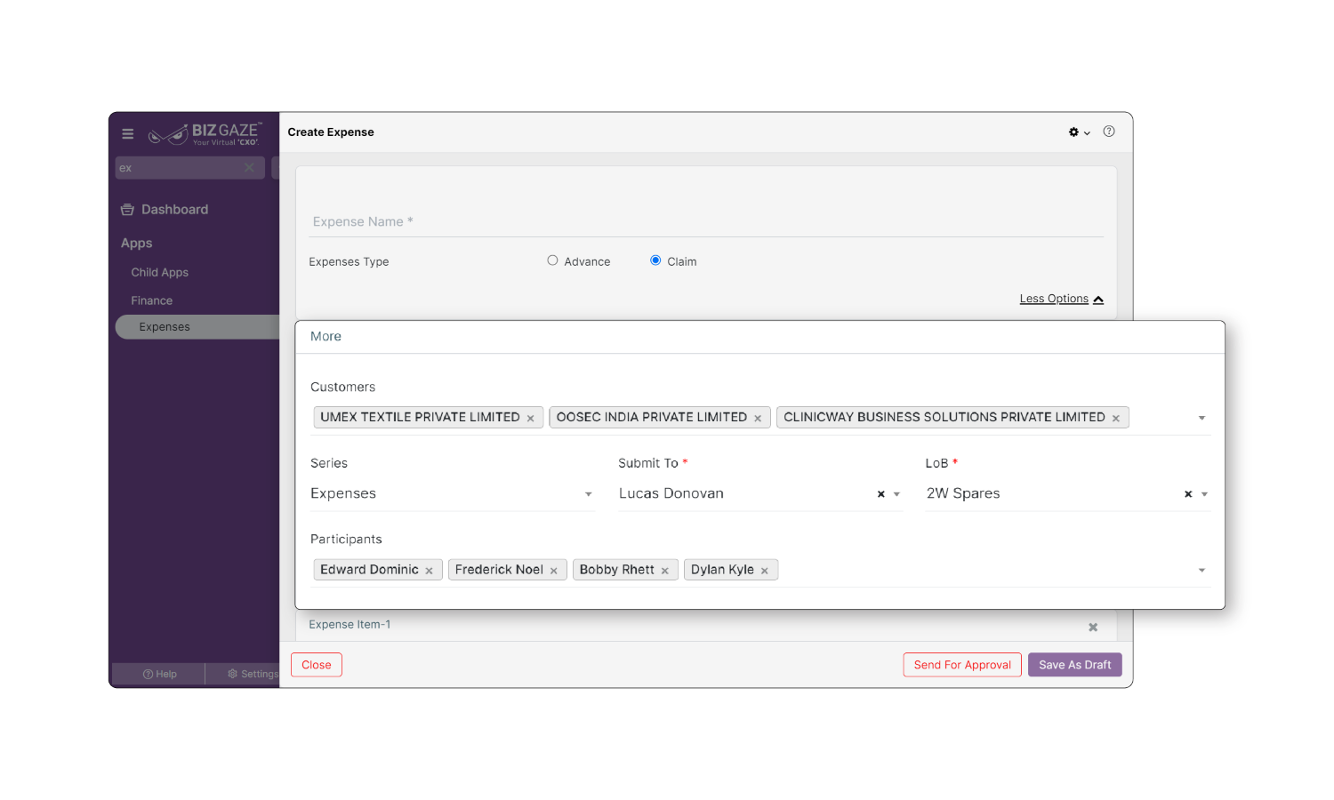The width and height of the screenshot is (1334, 800).
Task: Remove participant Dylan Kyle
Action: click(765, 571)
